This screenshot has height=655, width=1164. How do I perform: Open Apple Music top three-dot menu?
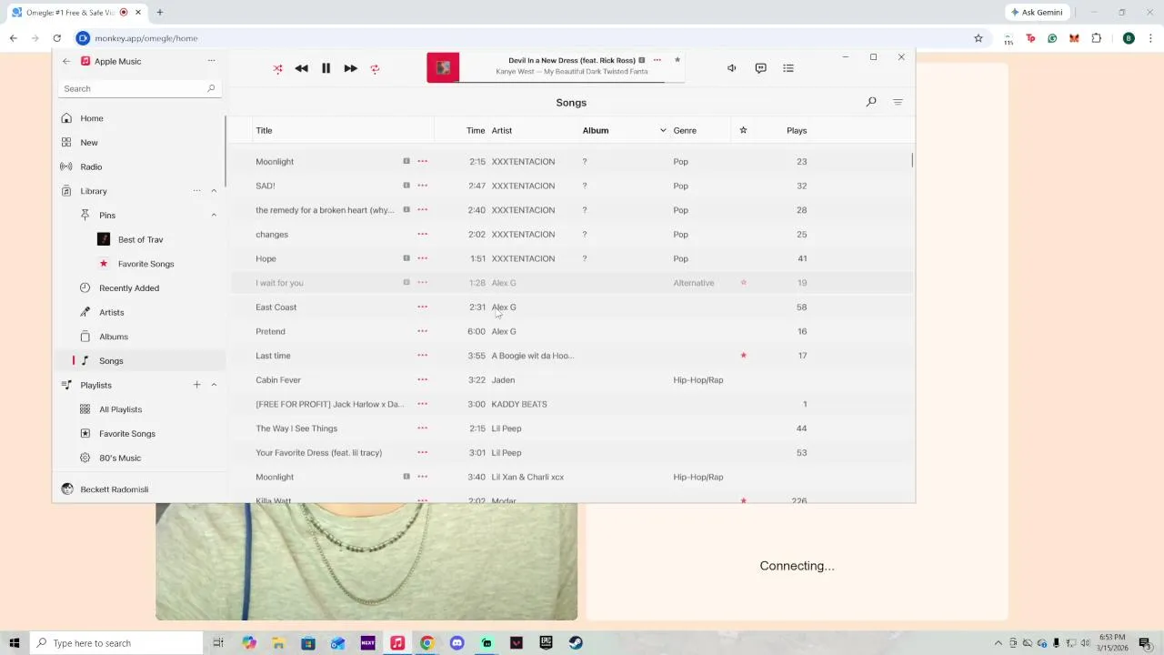(x=211, y=61)
